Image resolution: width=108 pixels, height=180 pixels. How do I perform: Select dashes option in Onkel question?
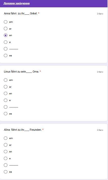[x=6, y=49]
